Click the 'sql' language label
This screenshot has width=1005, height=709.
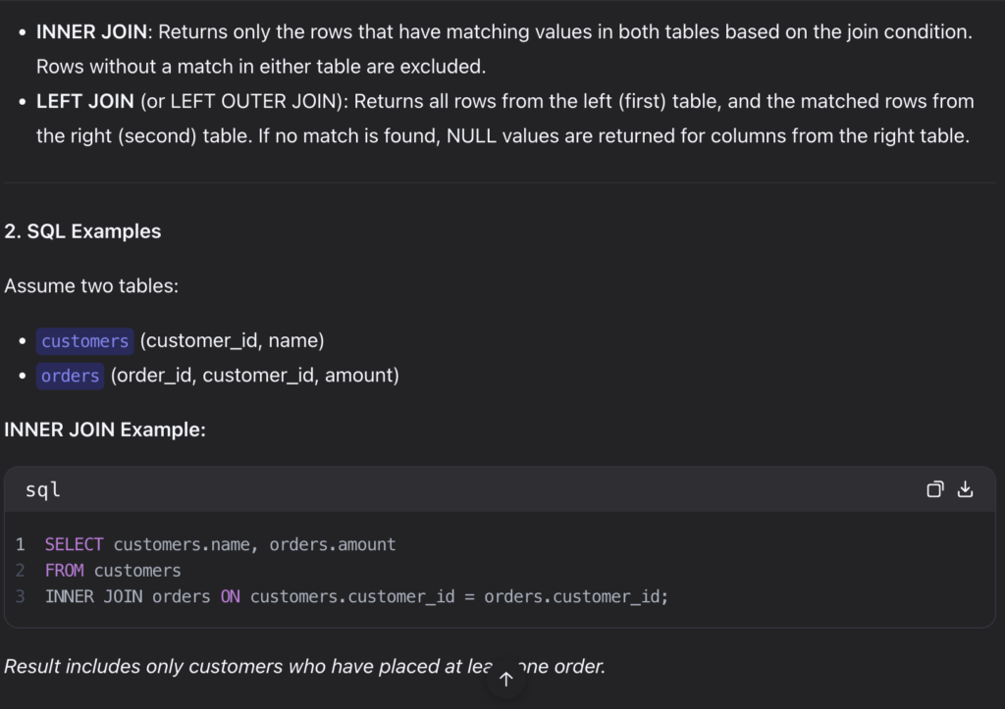pos(43,489)
